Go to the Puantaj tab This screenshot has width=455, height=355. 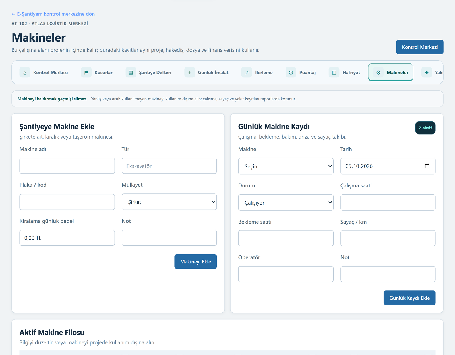[x=301, y=73]
